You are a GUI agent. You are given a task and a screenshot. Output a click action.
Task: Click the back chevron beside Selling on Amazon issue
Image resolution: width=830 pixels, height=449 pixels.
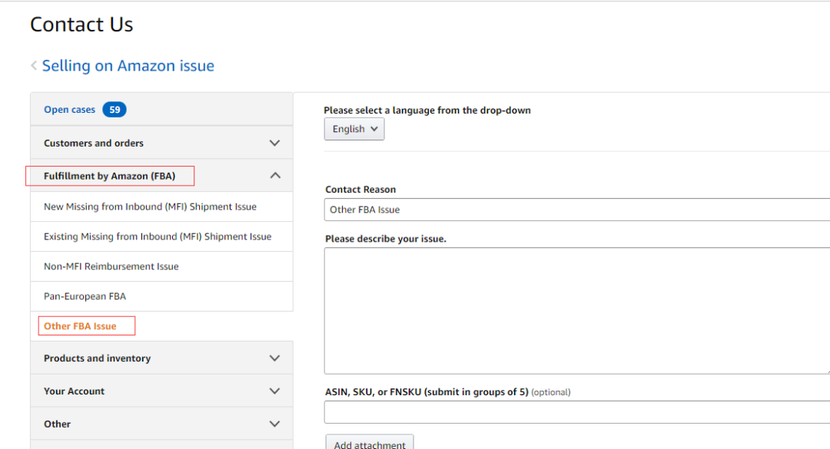[x=34, y=66]
